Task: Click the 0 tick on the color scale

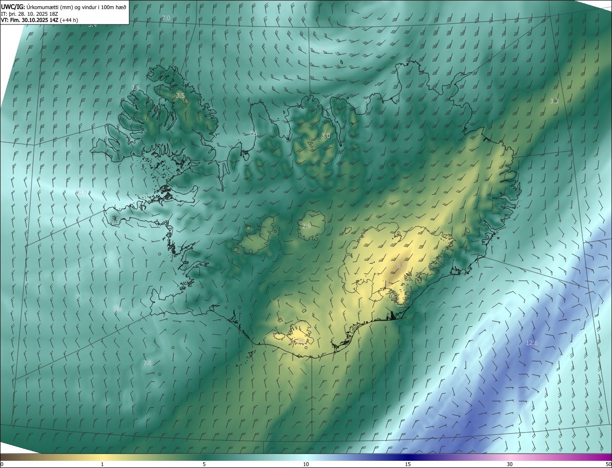Action: point(2,464)
